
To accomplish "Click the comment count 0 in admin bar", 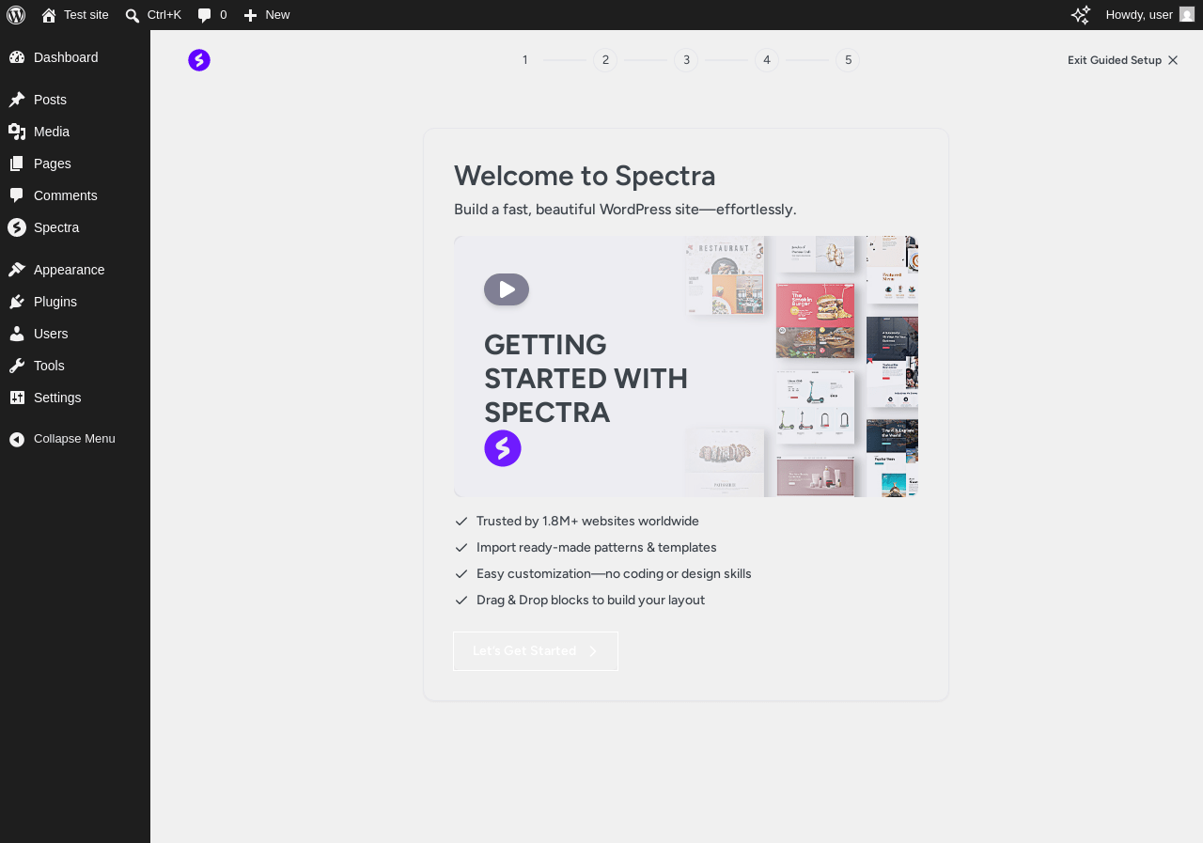I will 223,15.
